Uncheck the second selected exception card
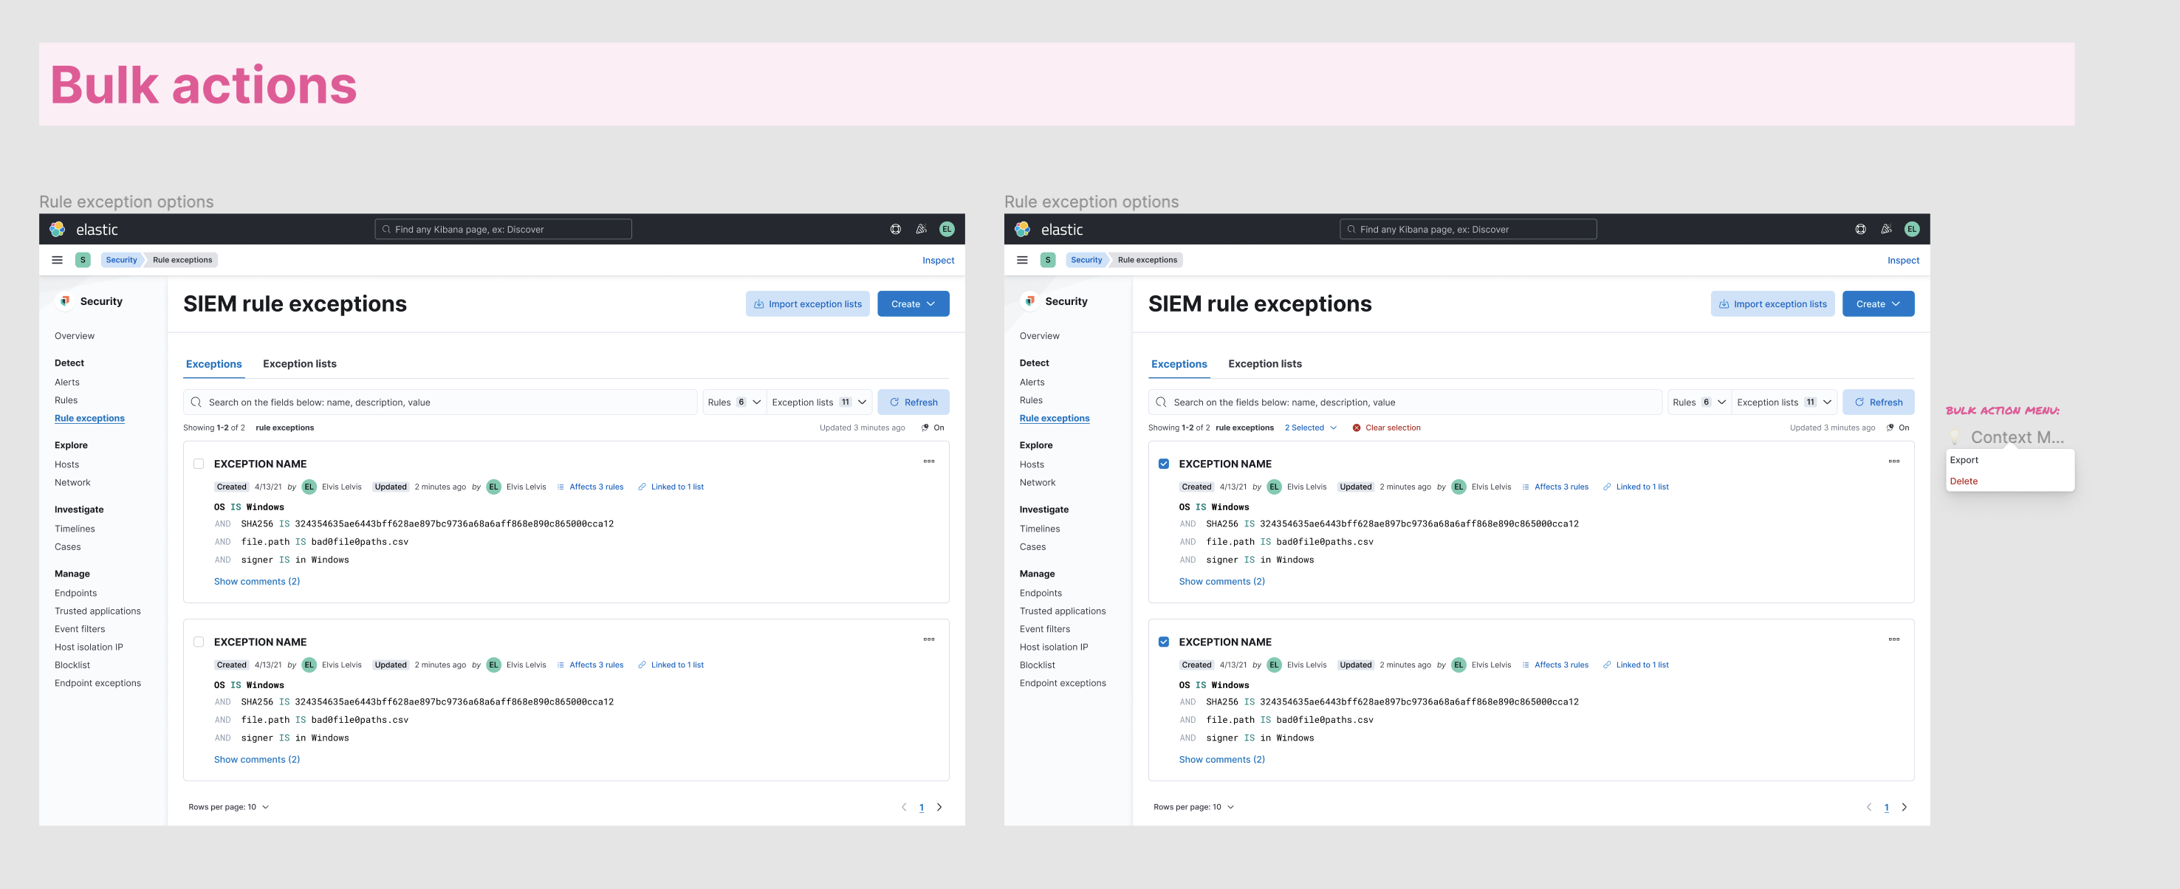Screen dimensions: 2180x889 [x=1165, y=641]
